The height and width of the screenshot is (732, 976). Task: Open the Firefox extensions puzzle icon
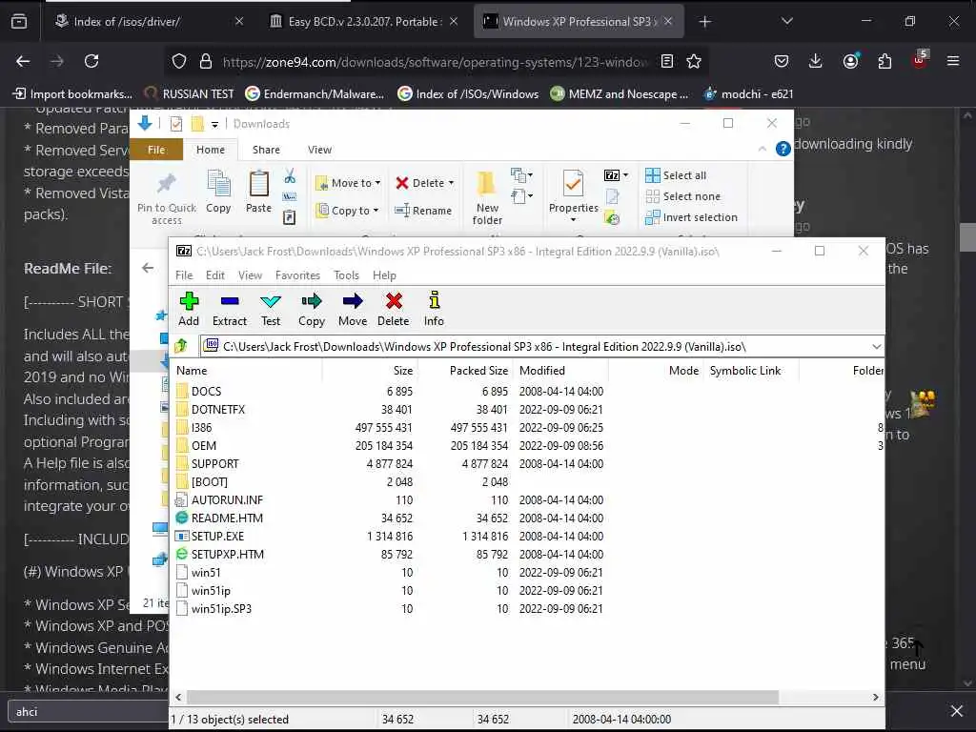[x=884, y=61]
